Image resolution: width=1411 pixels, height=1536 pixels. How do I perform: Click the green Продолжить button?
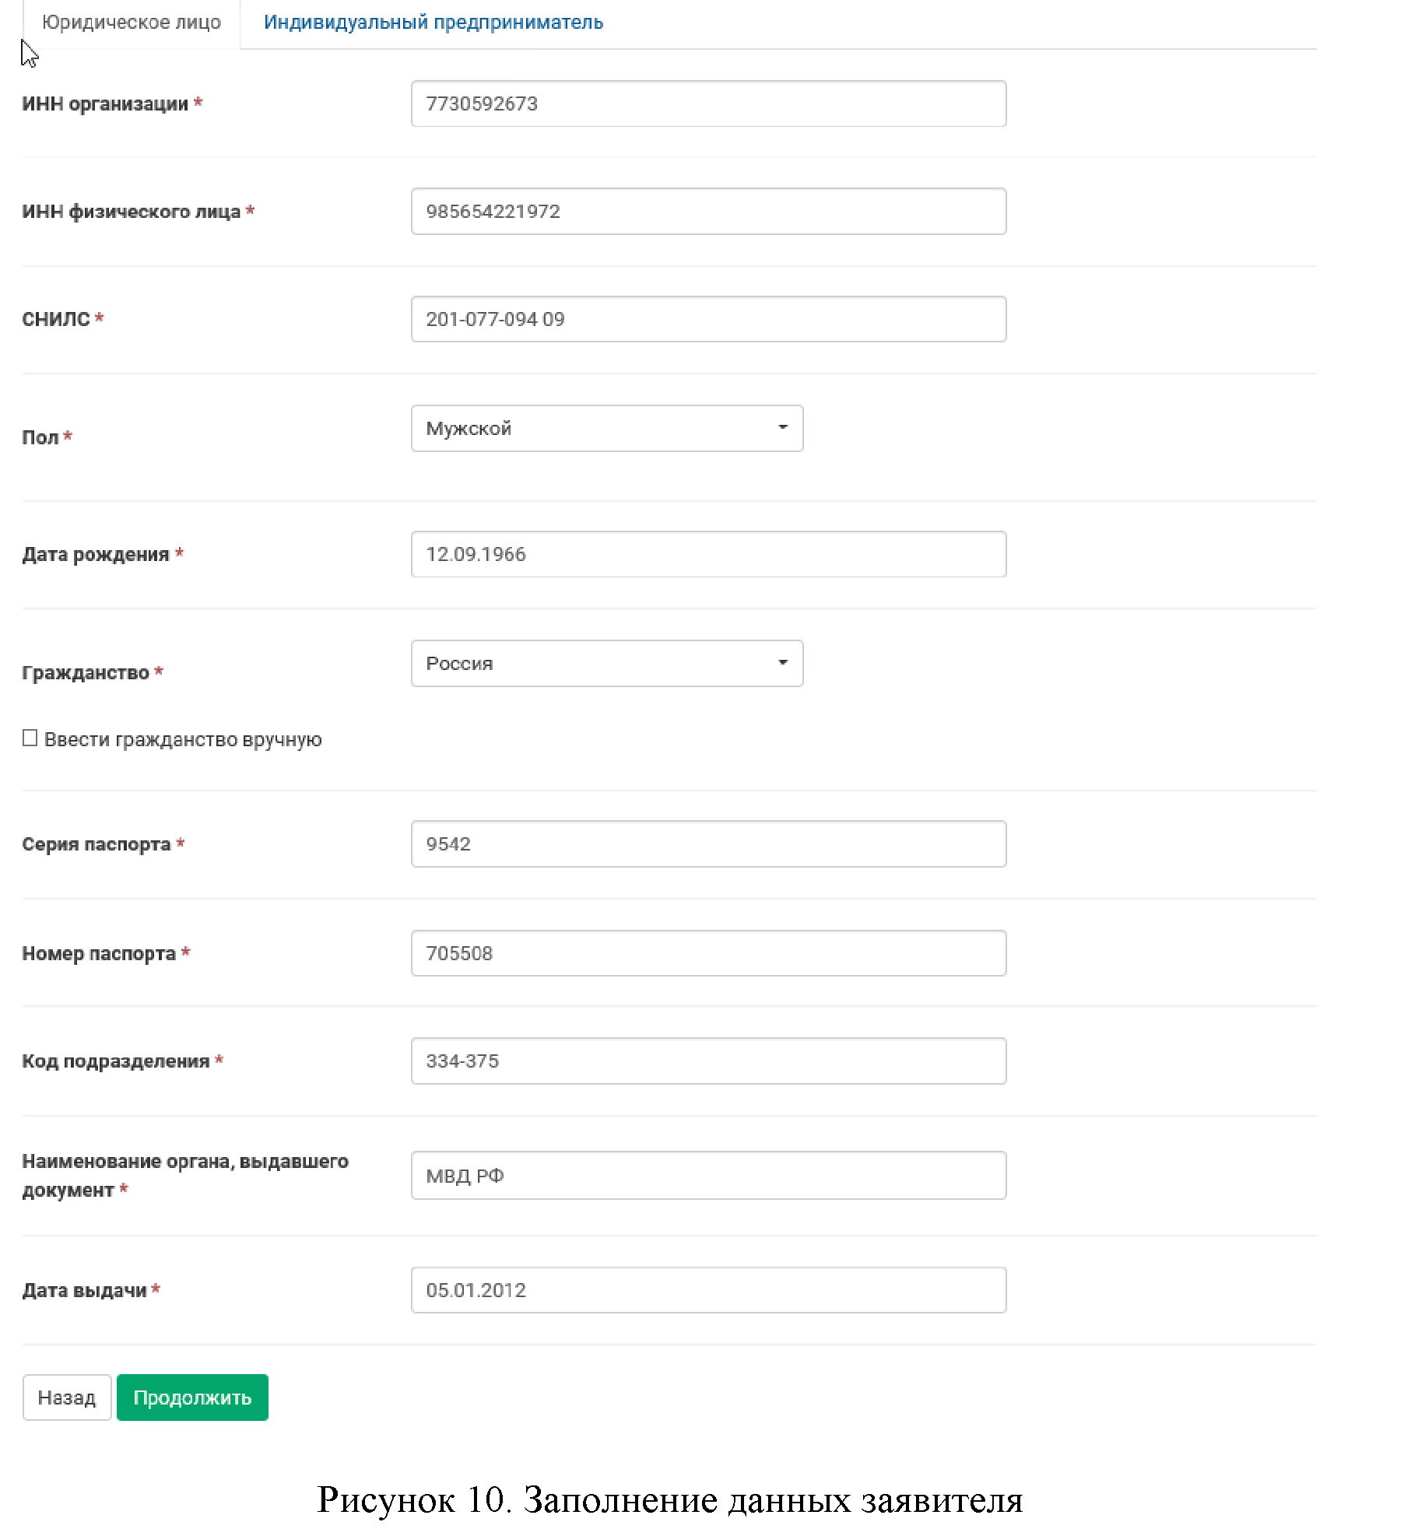pyautogui.click(x=192, y=1397)
